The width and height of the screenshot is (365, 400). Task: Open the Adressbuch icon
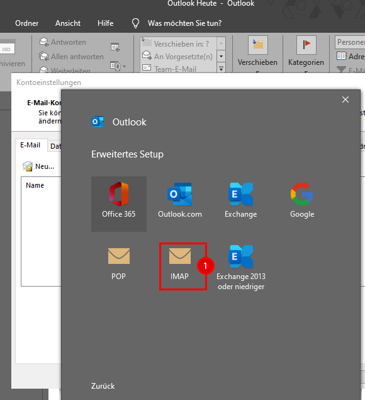[x=342, y=56]
